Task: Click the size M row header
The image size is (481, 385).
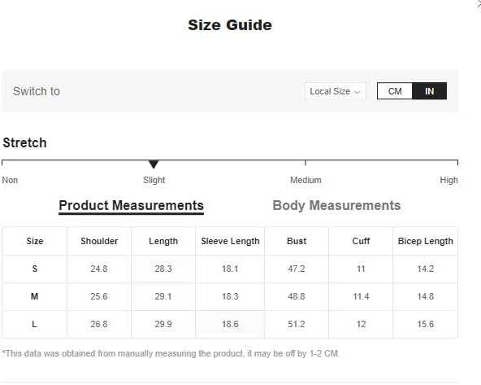Action: pyautogui.click(x=35, y=296)
